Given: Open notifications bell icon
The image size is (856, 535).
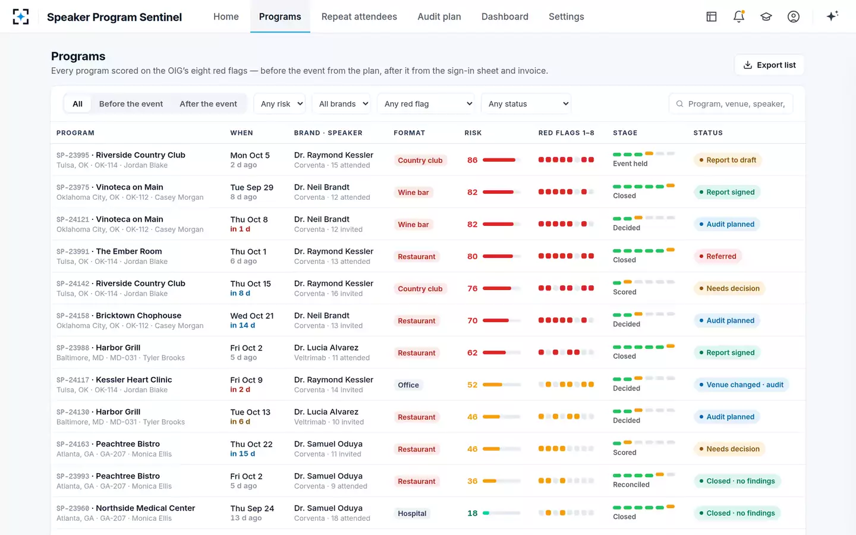Looking at the screenshot, I should click(739, 17).
